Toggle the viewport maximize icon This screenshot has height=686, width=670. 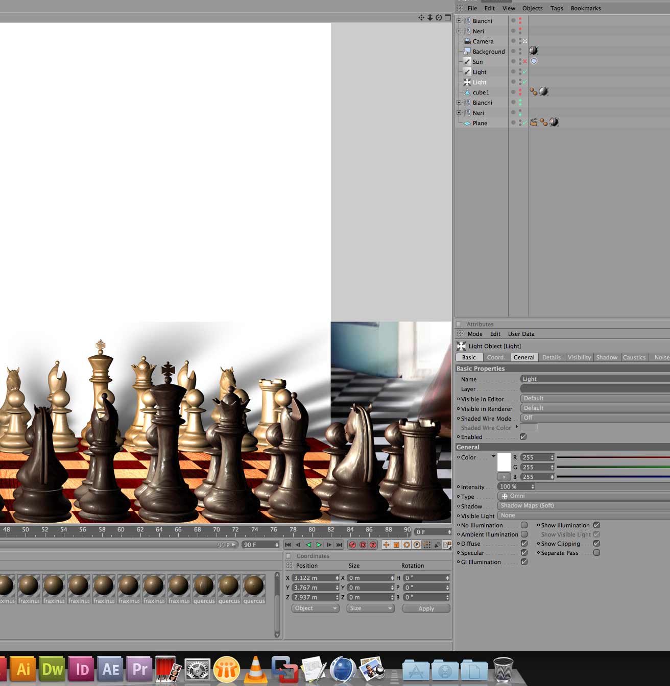click(448, 17)
